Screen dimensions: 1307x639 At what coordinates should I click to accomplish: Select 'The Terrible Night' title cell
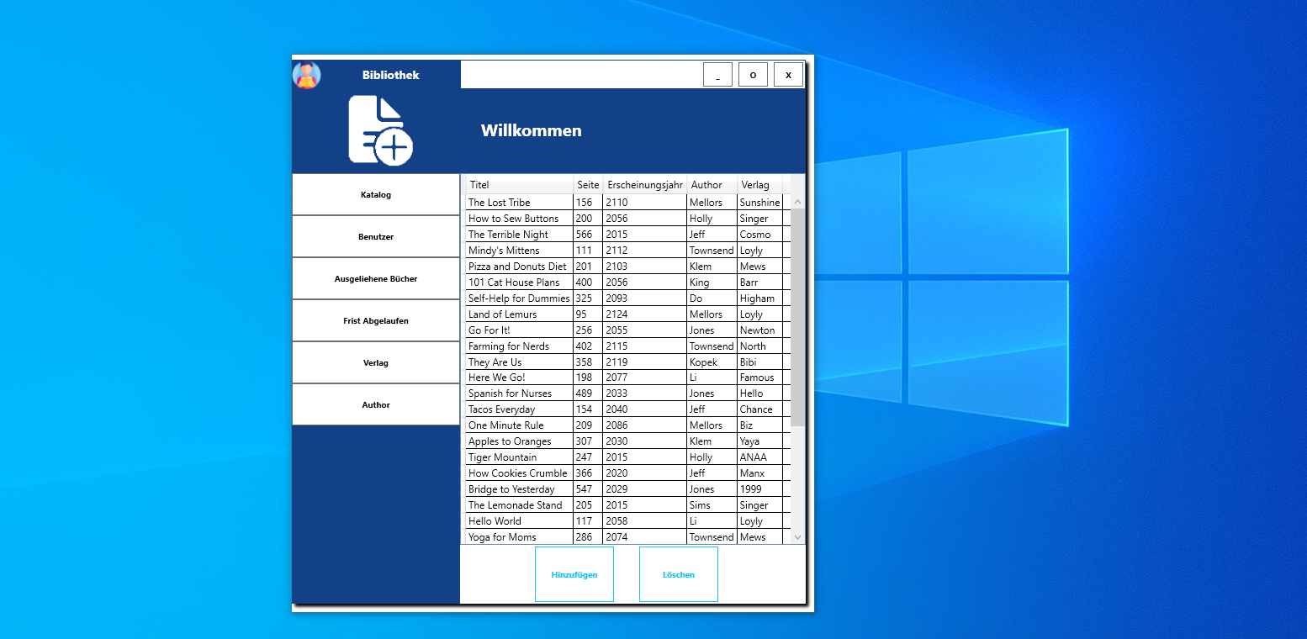tap(520, 234)
